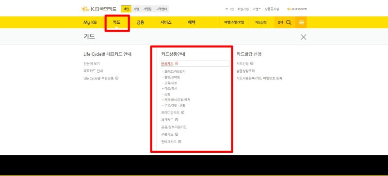388x176 pixels.
Task: Open the 여행/쇼핑/보험 menu
Action: (x=234, y=22)
